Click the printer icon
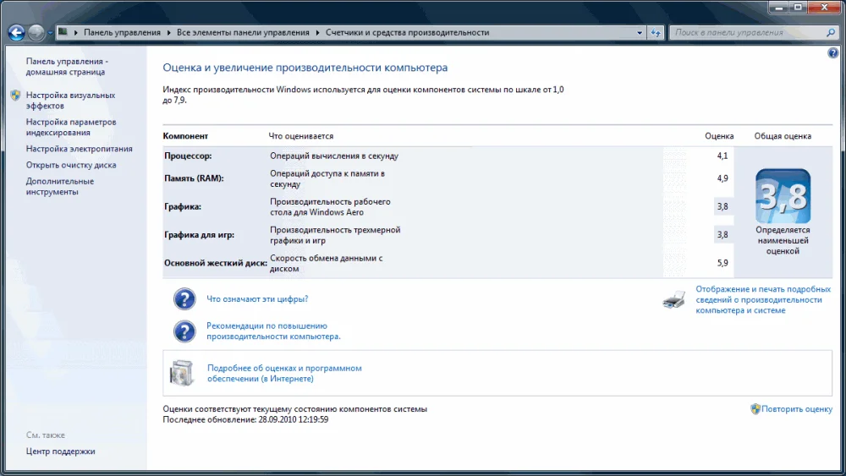The image size is (846, 476). pos(674,299)
